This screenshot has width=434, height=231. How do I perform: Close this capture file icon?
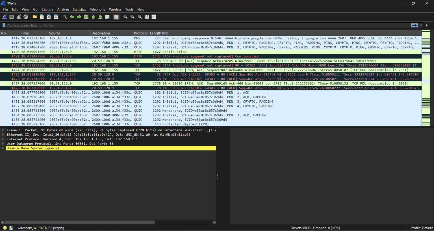tap(49, 17)
